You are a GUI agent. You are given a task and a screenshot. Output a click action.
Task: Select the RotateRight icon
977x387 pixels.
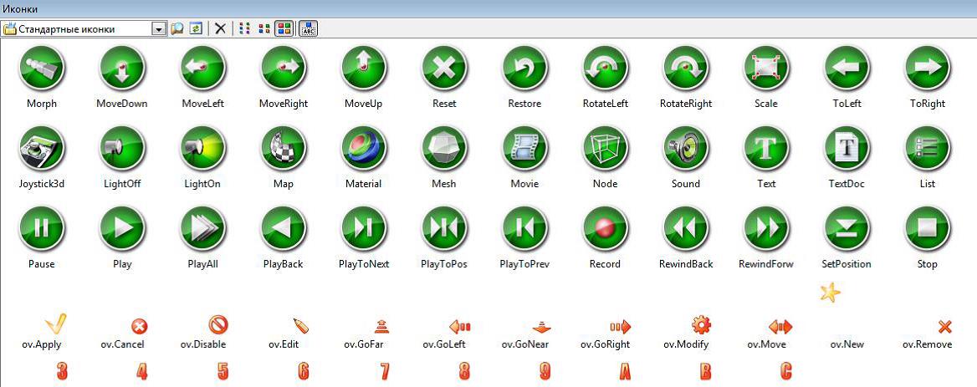tap(686, 69)
